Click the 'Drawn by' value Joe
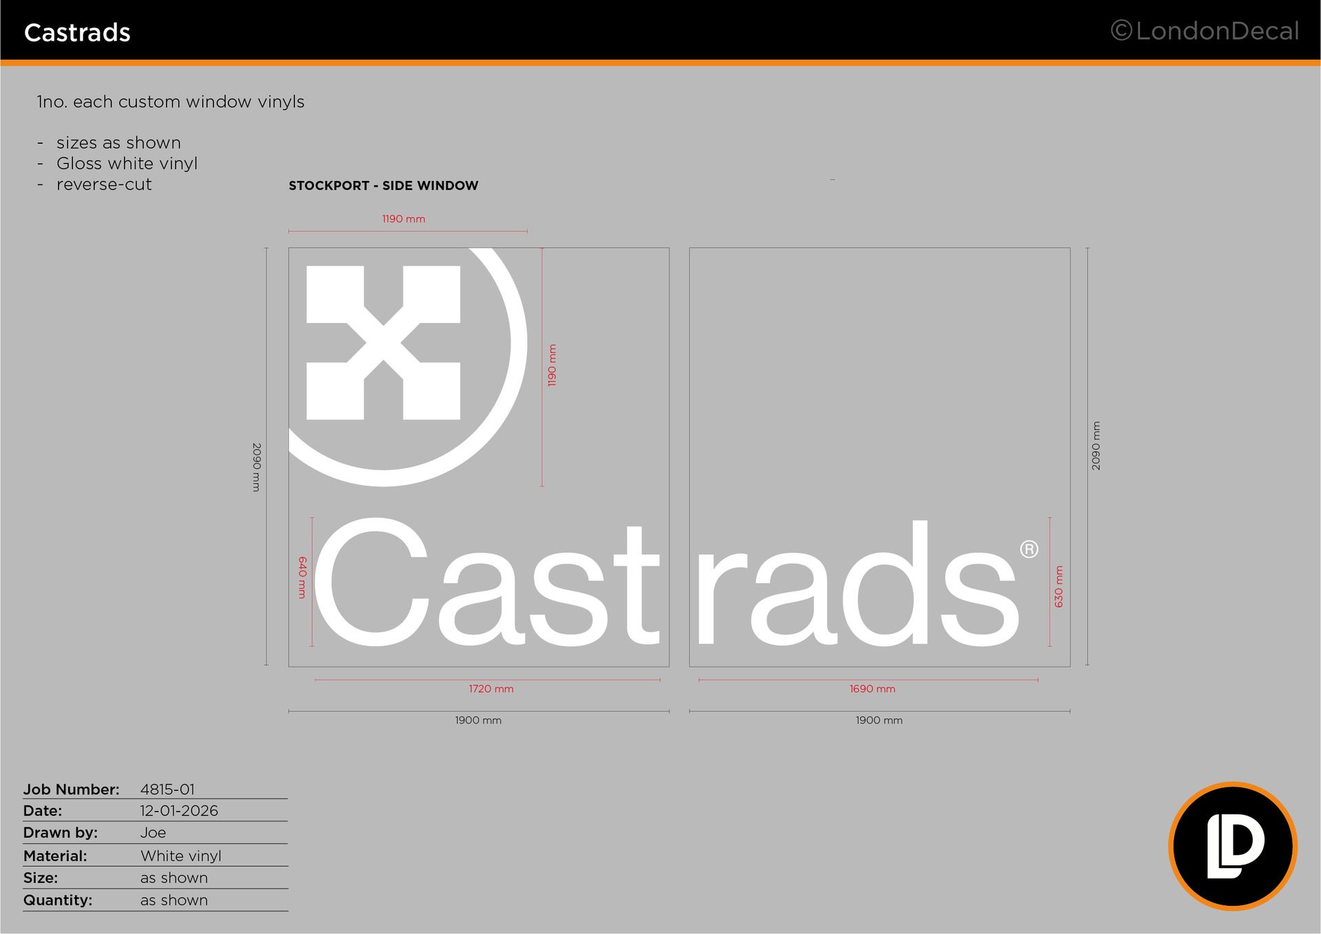 coord(153,833)
